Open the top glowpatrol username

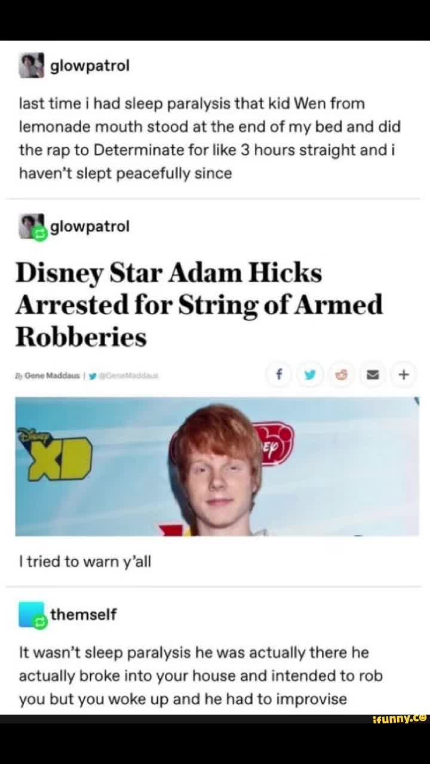click(x=90, y=66)
